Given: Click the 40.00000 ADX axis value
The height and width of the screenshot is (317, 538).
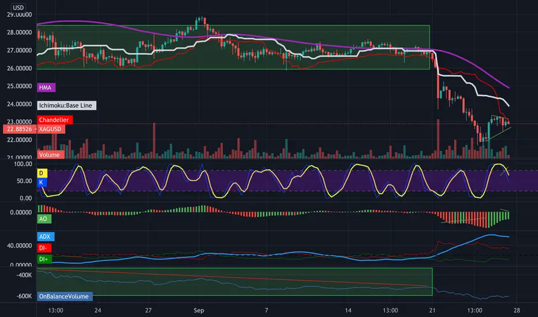Looking at the screenshot, I should pos(20,246).
